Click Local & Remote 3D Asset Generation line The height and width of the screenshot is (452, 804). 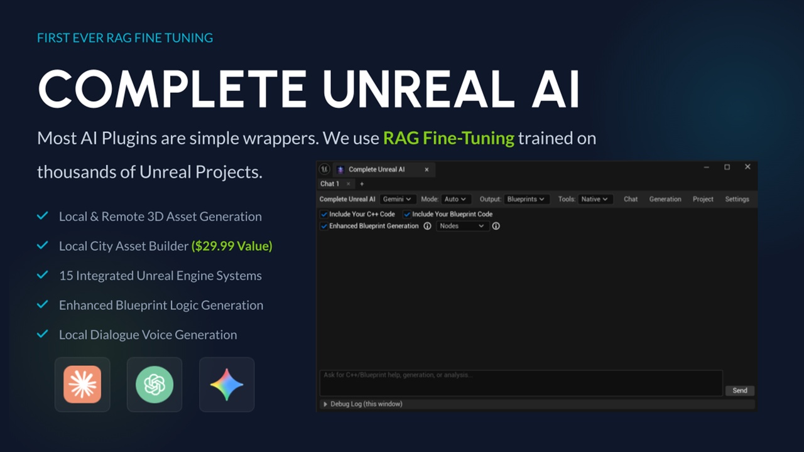pos(160,217)
